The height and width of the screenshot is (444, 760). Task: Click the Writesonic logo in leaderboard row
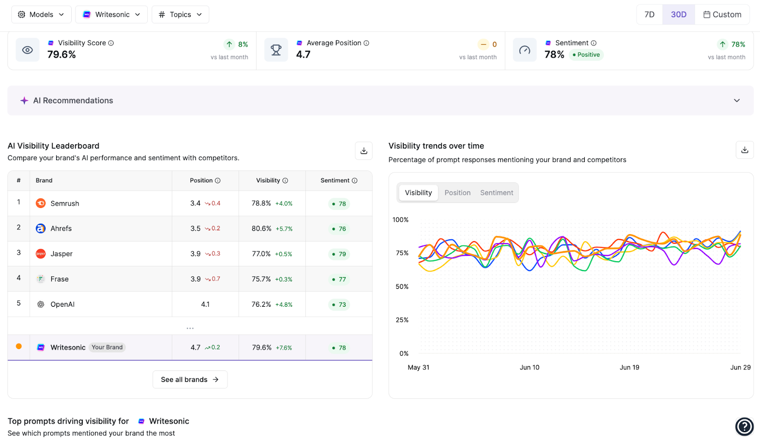(41, 348)
